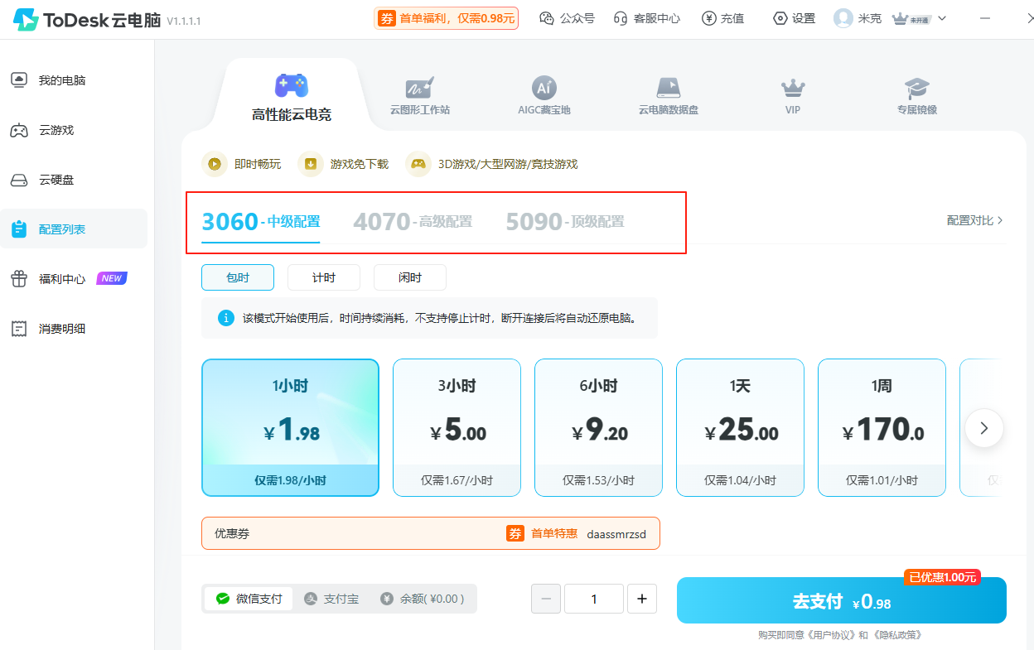Image resolution: width=1034 pixels, height=650 pixels.
Task: Switch to the VIP crown tab
Action: pos(793,96)
